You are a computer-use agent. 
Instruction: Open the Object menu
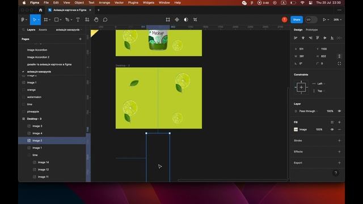pyautogui.click(x=79, y=3)
